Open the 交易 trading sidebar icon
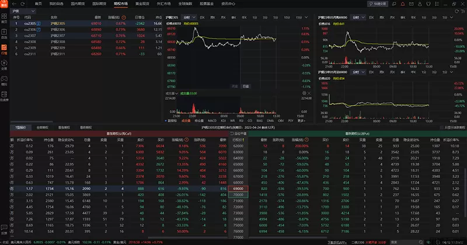Screen dimensions: 467x245 4,65
